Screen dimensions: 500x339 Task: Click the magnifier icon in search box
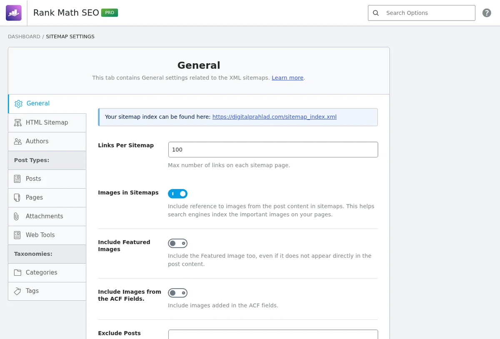[x=376, y=13]
